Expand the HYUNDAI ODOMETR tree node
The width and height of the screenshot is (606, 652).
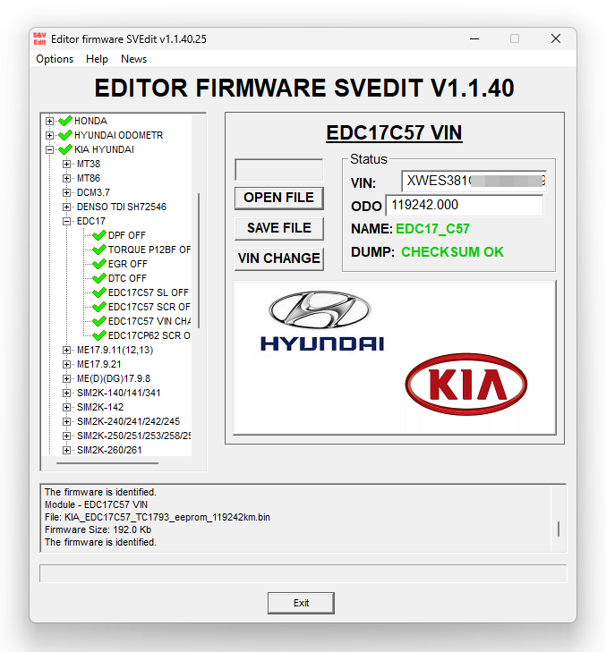(x=49, y=135)
